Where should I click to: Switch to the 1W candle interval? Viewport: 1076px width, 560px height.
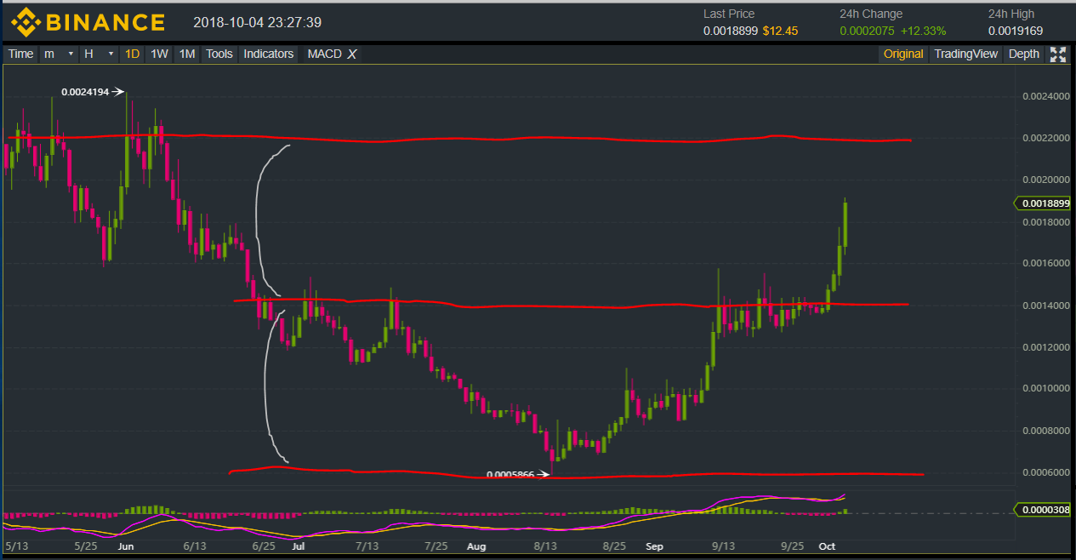[x=159, y=54]
